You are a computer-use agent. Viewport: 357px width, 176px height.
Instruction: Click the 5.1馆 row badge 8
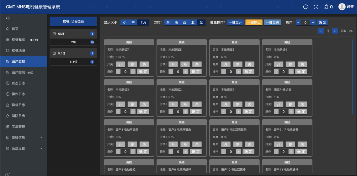92,62
